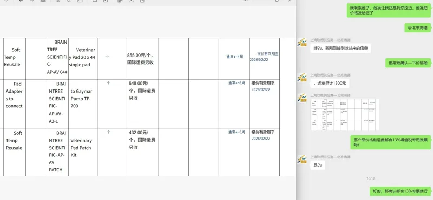This screenshot has height=200, width=433.
Task: Click the '个' unit cell in the Patch Kit row
Action: [x=112, y=153]
